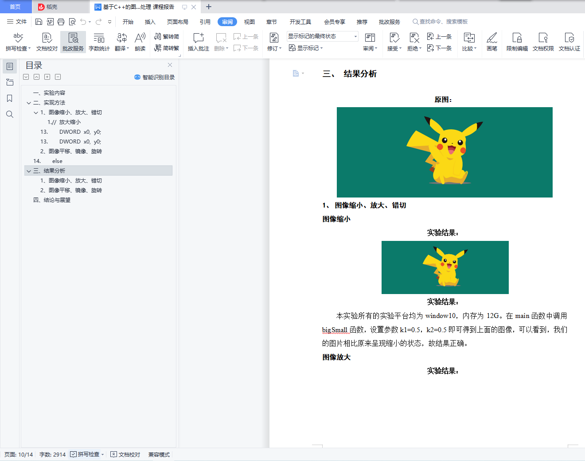Screen dimensions: 585x461
Task: Open the 显示标记 dropdown
Action: tap(306, 48)
